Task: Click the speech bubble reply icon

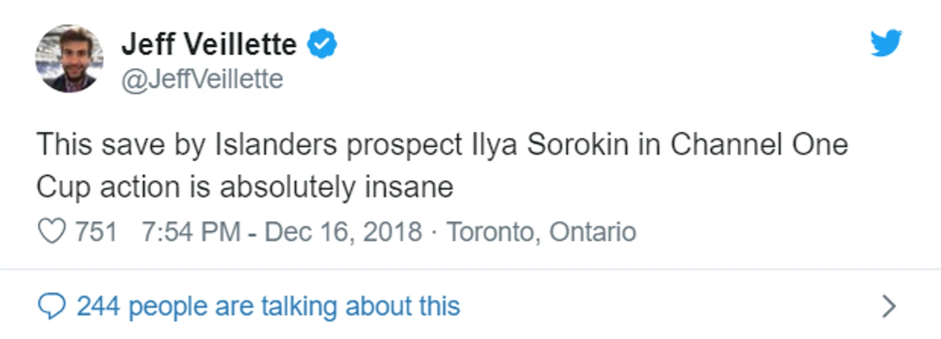Action: 52,307
